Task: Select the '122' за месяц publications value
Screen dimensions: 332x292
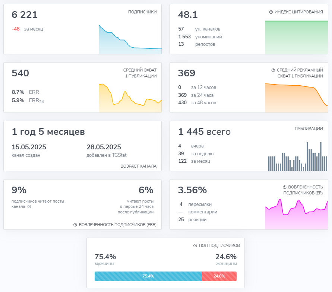Action: pyautogui.click(x=182, y=161)
